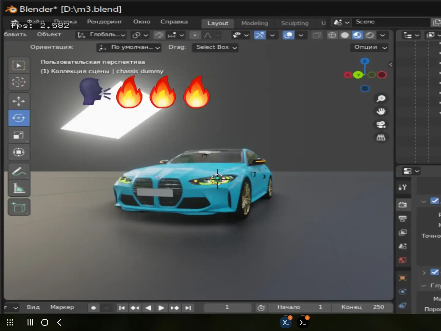
Task: Toggle snapping magnet button
Action: click(159, 35)
